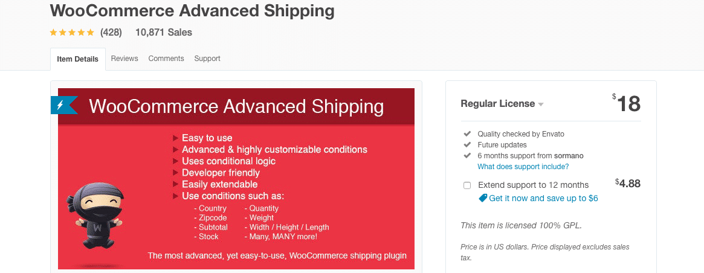Switch to the Reviews tab
The height and width of the screenshot is (273, 704).
coord(124,59)
